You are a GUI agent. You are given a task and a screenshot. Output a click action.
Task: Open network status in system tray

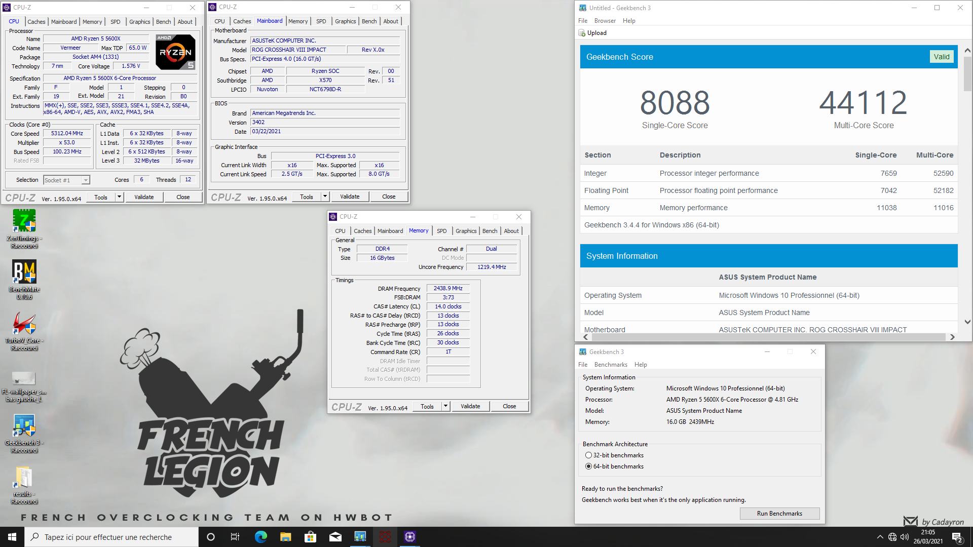[892, 537]
